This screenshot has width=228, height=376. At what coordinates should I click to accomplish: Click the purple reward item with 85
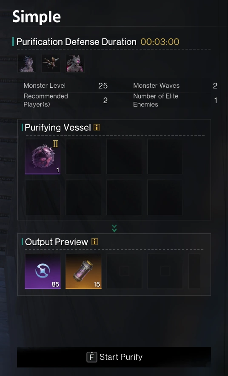[43, 271]
